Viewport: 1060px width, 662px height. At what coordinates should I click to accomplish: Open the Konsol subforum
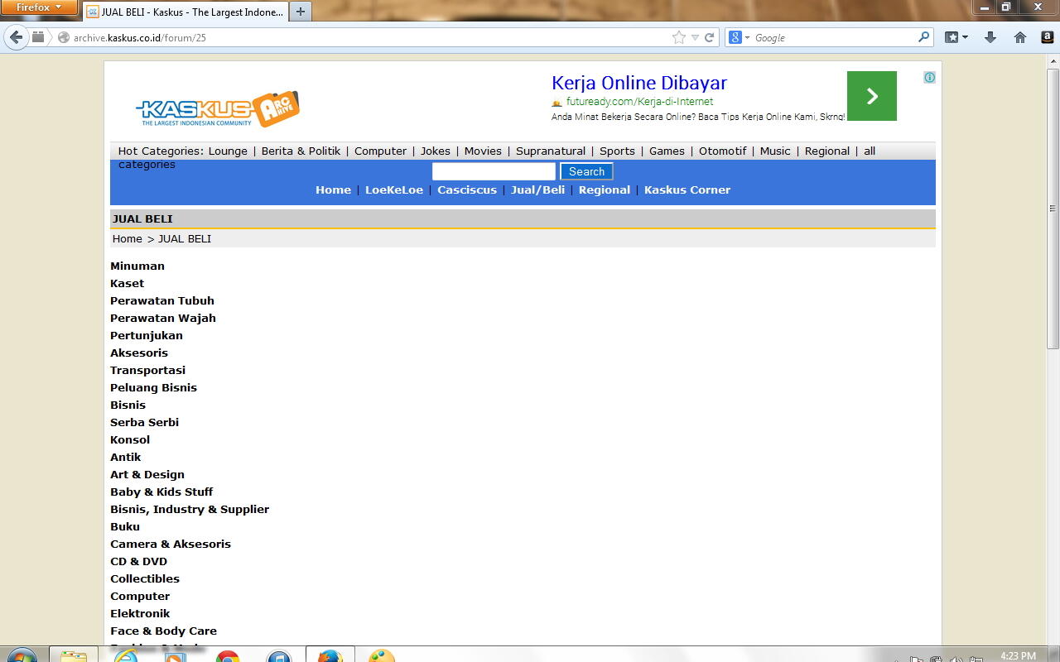coord(130,439)
